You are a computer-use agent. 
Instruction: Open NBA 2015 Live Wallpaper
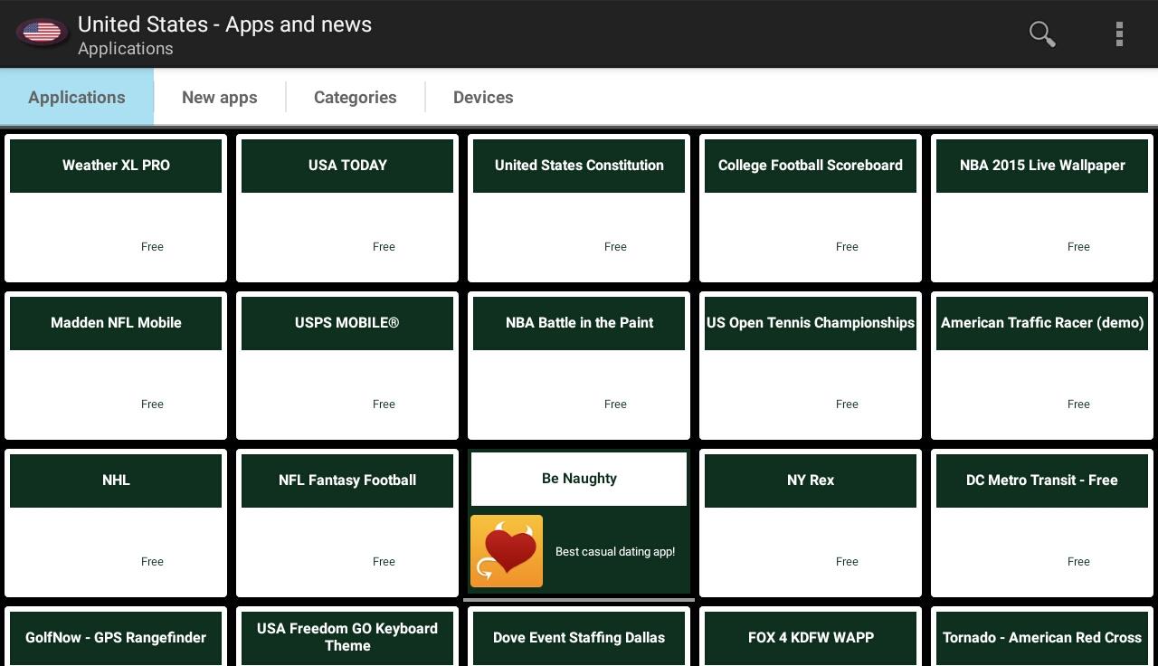pos(1042,208)
